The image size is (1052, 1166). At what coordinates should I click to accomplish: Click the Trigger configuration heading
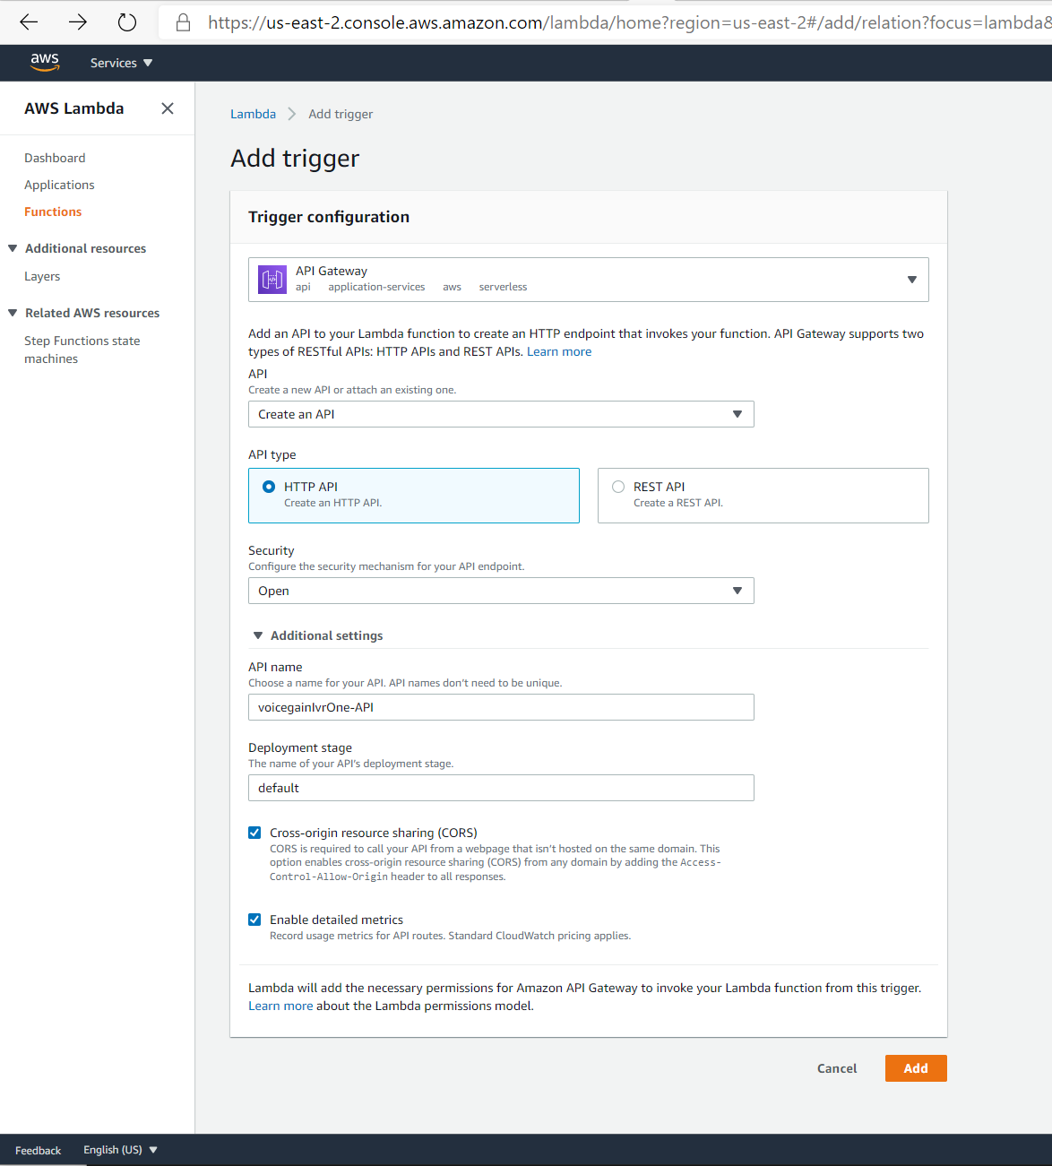tap(329, 217)
